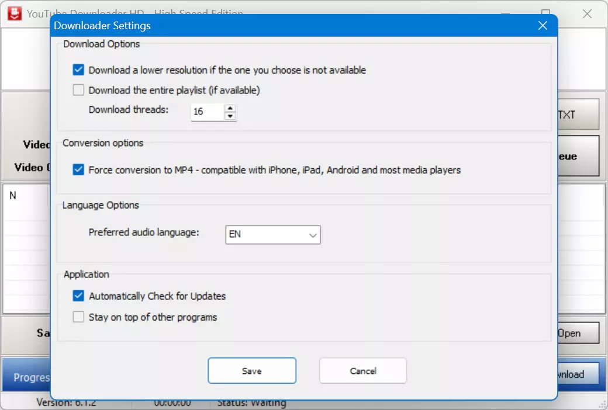The image size is (608, 410).
Task: Close Downloader Settings dialog with X
Action: coord(543,26)
